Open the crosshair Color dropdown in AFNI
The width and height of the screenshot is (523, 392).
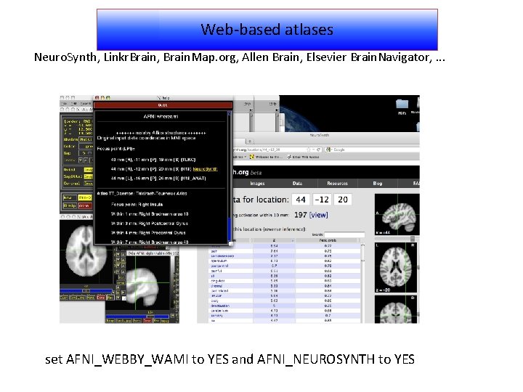pyautogui.click(x=86, y=147)
